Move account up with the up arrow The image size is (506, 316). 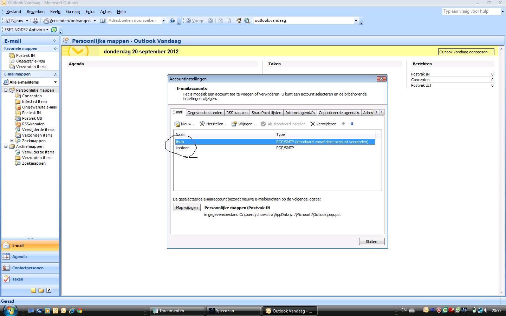(344, 124)
